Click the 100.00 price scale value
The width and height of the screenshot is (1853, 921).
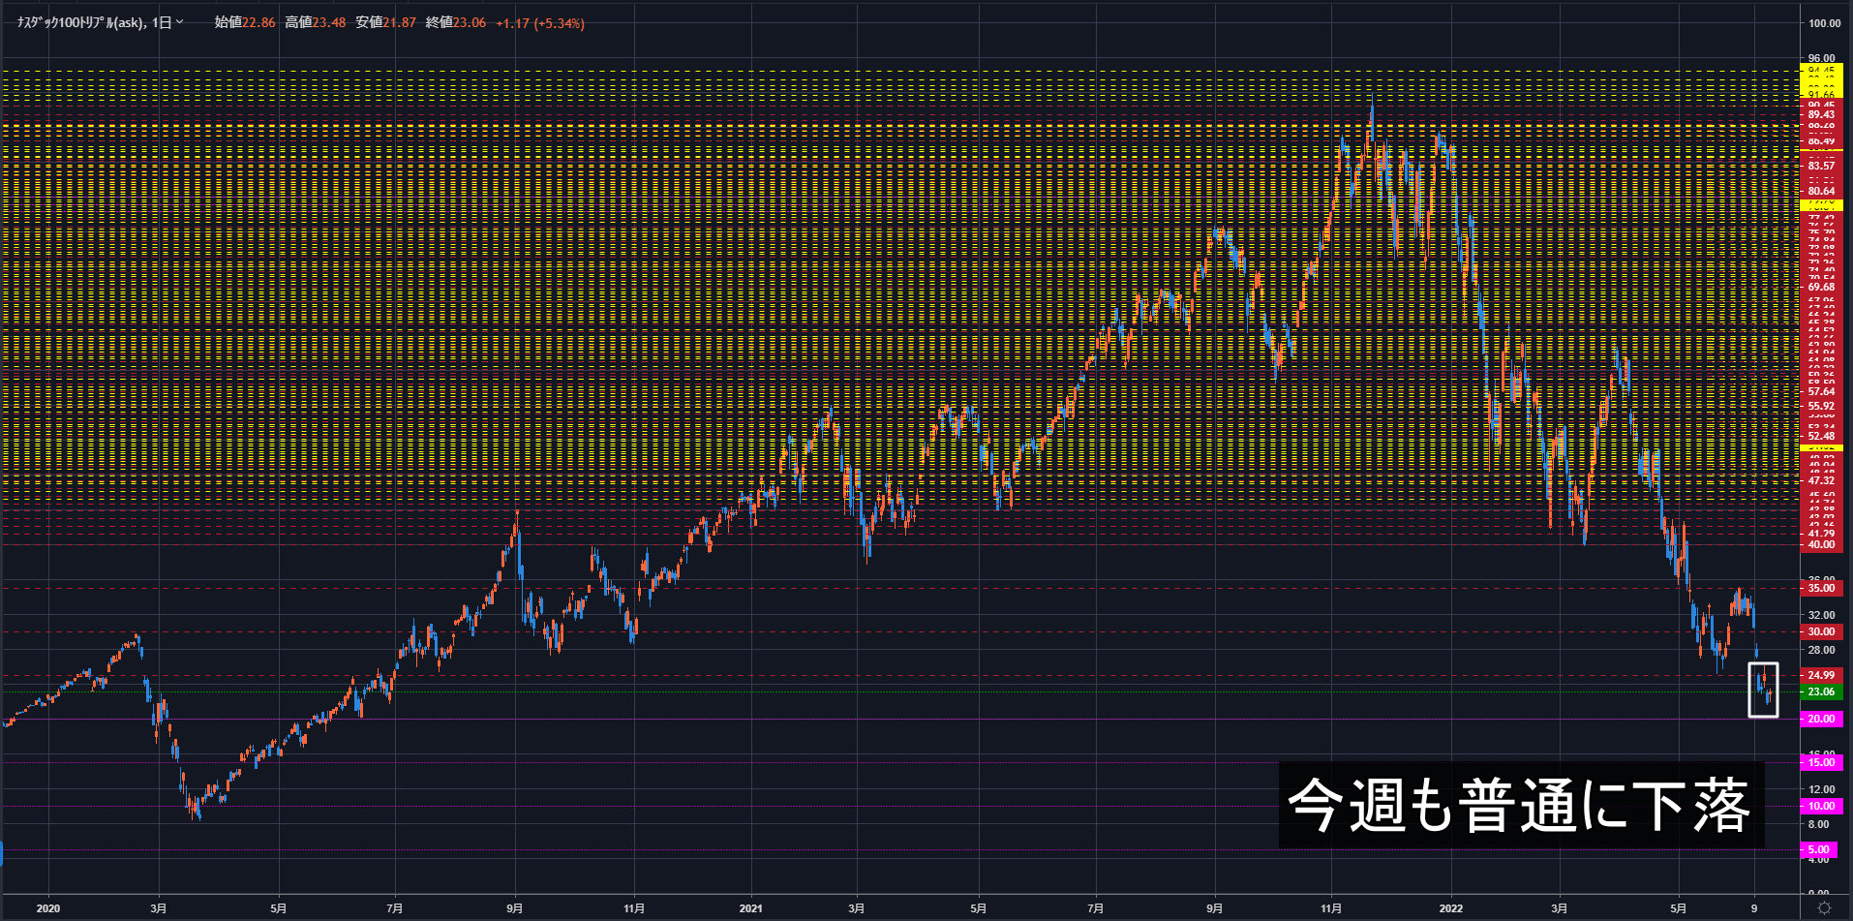point(1824,23)
